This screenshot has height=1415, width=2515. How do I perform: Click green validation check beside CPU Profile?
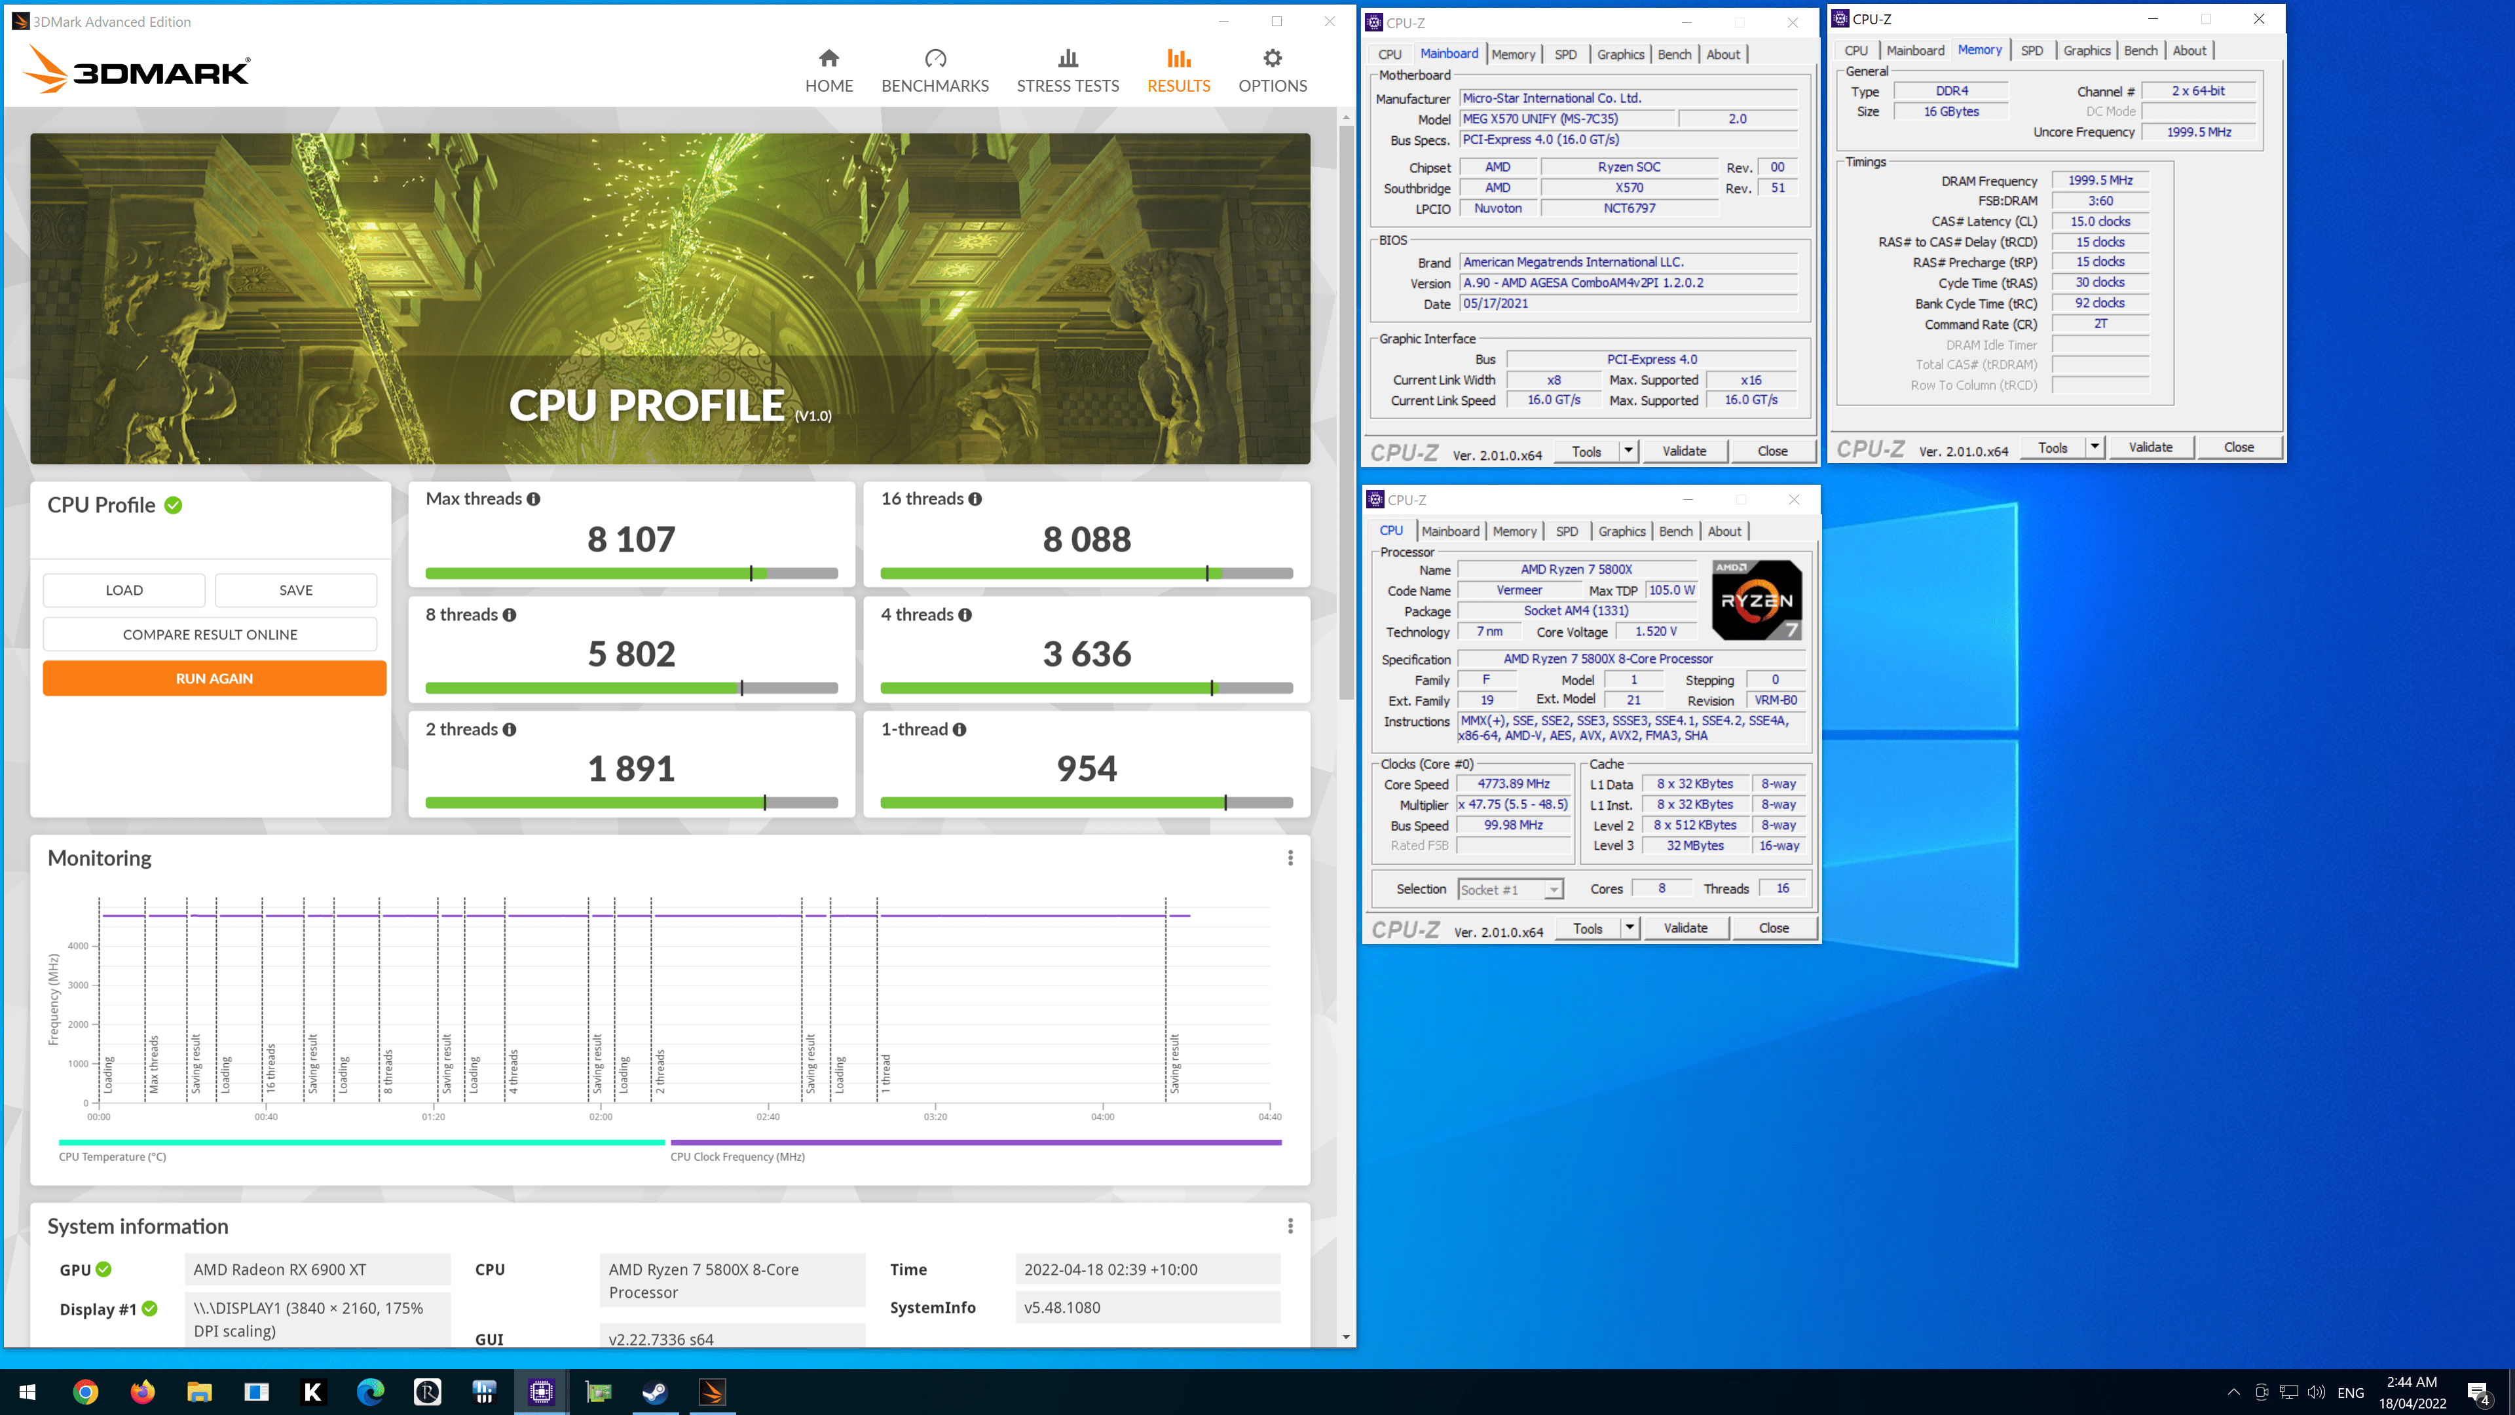[x=174, y=505]
